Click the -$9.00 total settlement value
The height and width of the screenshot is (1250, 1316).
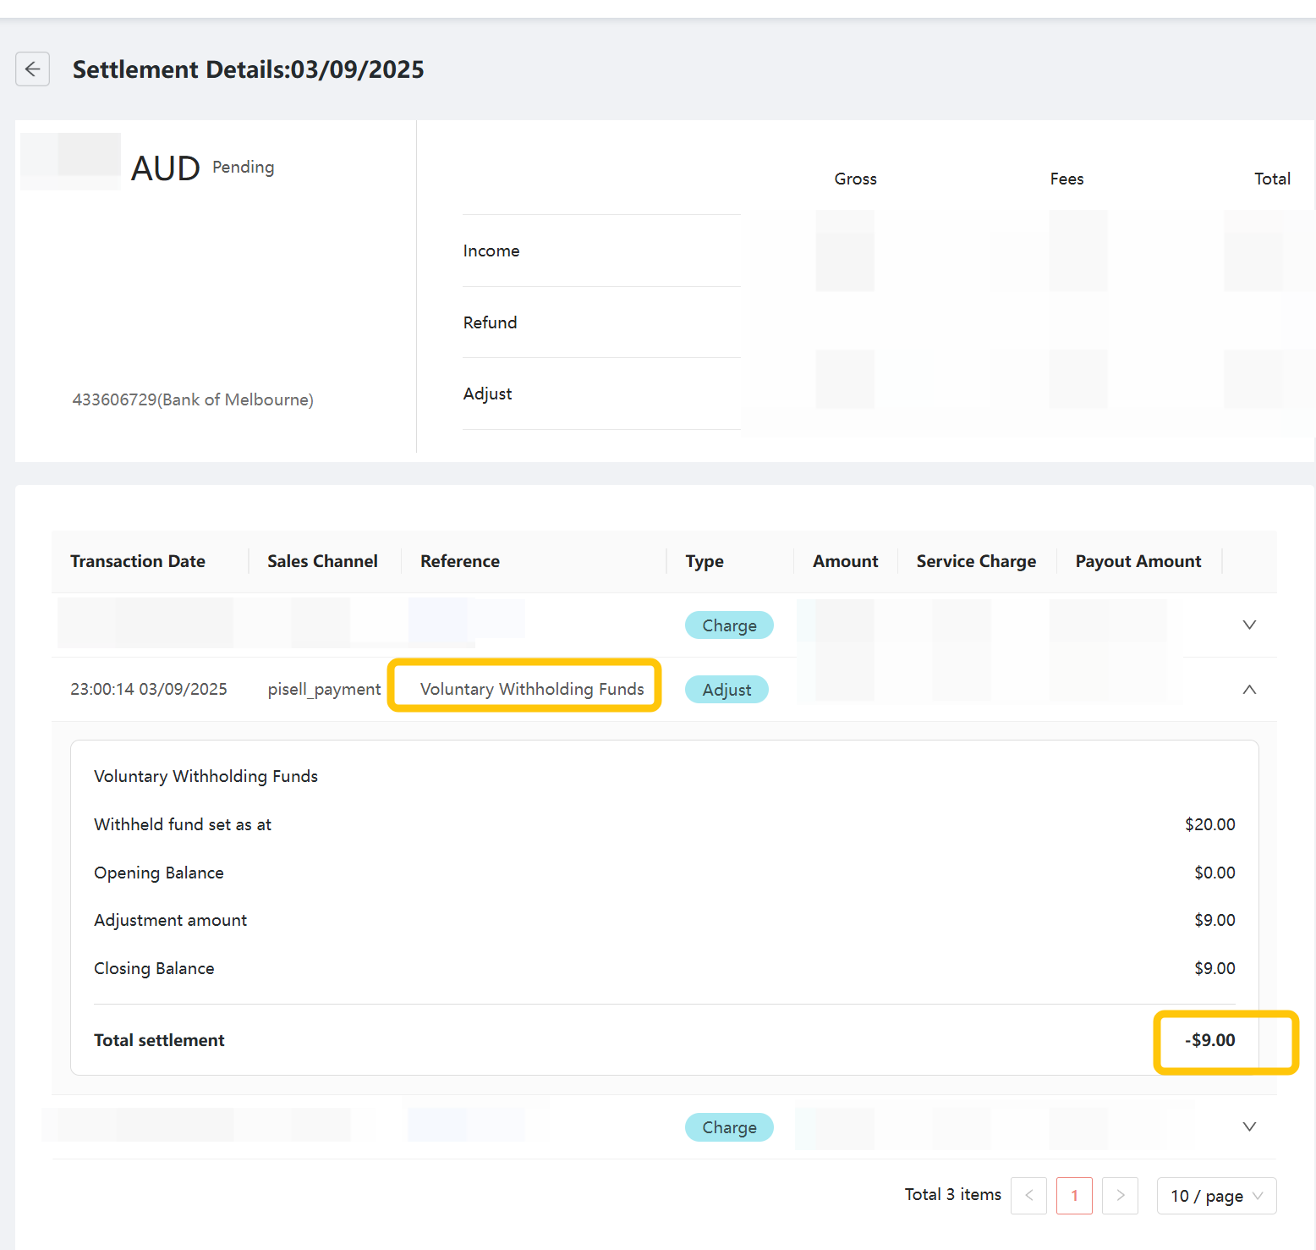pyautogui.click(x=1210, y=1040)
